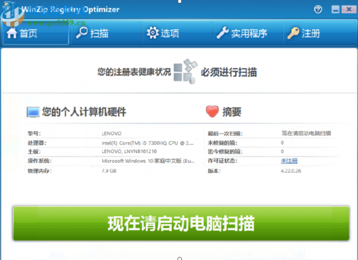
Task: Click the 未注册 license status link
Action: click(x=289, y=161)
